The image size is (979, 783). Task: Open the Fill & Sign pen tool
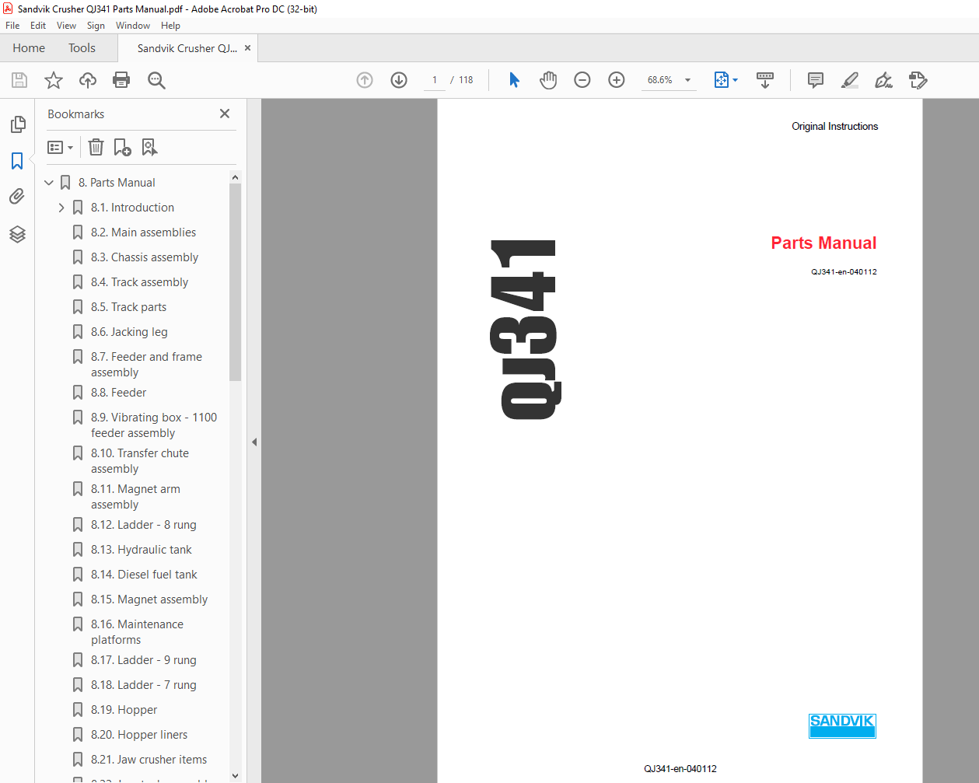pyautogui.click(x=884, y=80)
